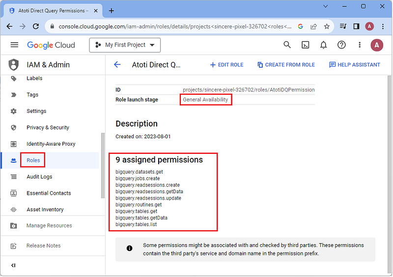Image resolution: width=393 pixels, height=277 pixels.
Task: Open the Chrome profile avatar
Action: (369, 26)
